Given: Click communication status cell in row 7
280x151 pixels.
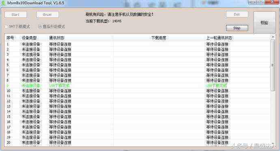Looking at the screenshot, I should click(x=60, y=75).
